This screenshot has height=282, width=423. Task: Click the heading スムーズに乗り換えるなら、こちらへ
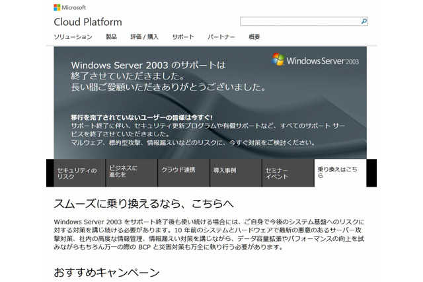(x=144, y=204)
